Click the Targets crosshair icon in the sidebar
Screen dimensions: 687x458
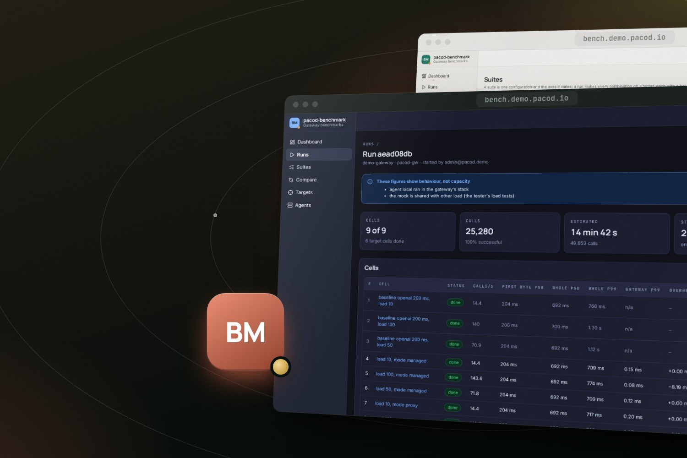tap(290, 192)
